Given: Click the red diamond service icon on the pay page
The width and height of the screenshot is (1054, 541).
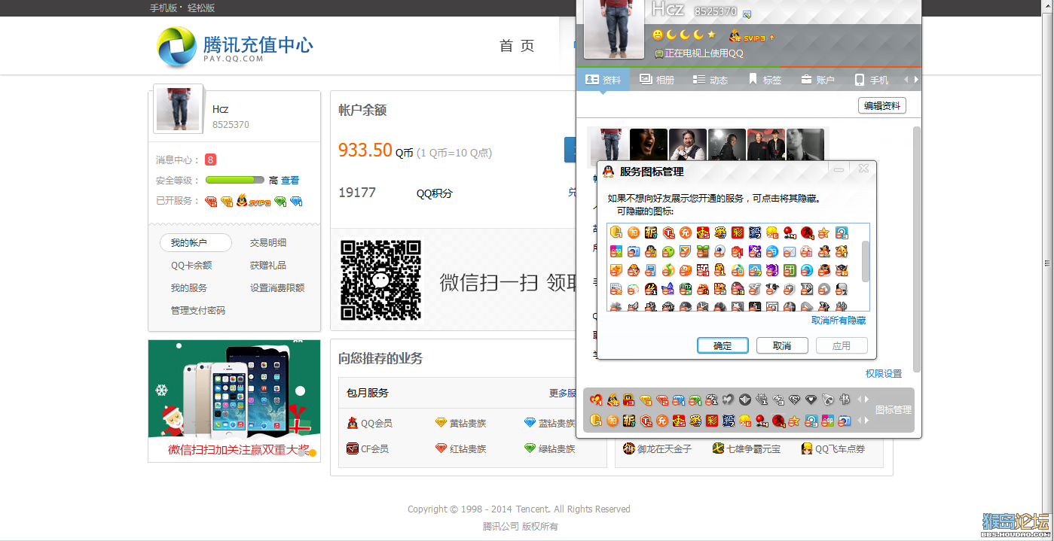Looking at the screenshot, I should (211, 201).
